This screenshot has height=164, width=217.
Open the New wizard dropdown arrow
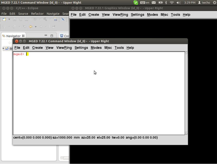pyautogui.click(x=9, y=19)
